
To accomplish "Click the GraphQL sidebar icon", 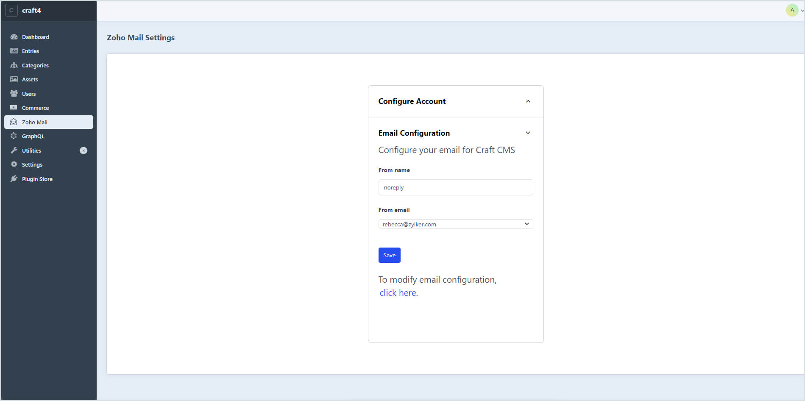I will click(14, 136).
